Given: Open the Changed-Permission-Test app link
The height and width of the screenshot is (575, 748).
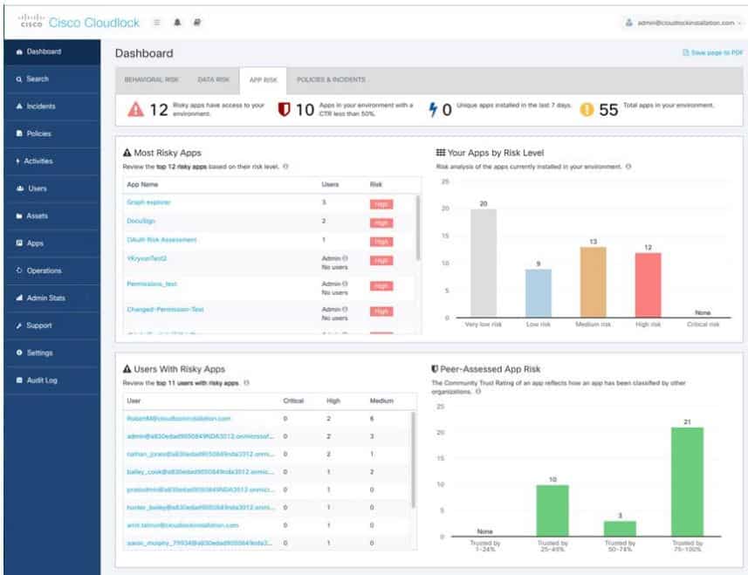Looking at the screenshot, I should (x=165, y=310).
